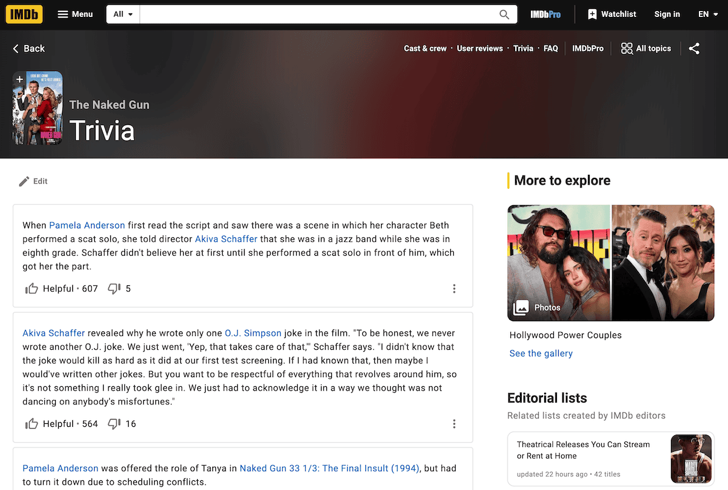Click the share icon in header
The width and height of the screenshot is (728, 490).
click(694, 49)
